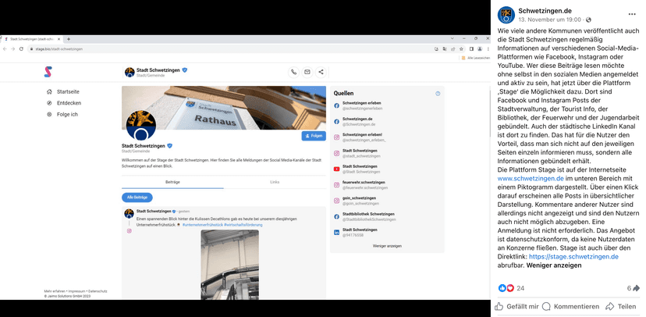Click the Stage 'S' logo
The height and width of the screenshot is (317, 646).
click(x=48, y=72)
